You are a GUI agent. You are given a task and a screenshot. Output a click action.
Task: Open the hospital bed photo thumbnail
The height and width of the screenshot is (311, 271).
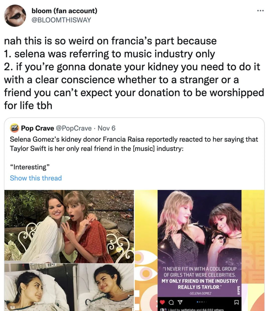click(x=69, y=287)
